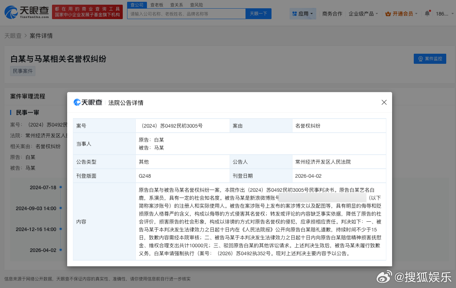Screen dimensions: 456x288
Task: Click the 2024-07-18 timeline marker
Action: pyautogui.click(x=61, y=187)
